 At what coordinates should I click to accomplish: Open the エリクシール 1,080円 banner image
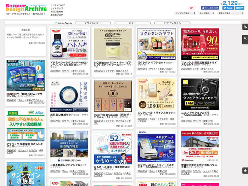coord(157,94)
